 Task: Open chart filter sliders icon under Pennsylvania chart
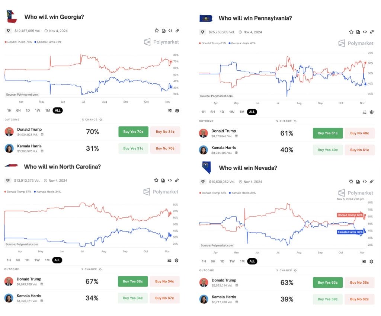(x=365, y=112)
